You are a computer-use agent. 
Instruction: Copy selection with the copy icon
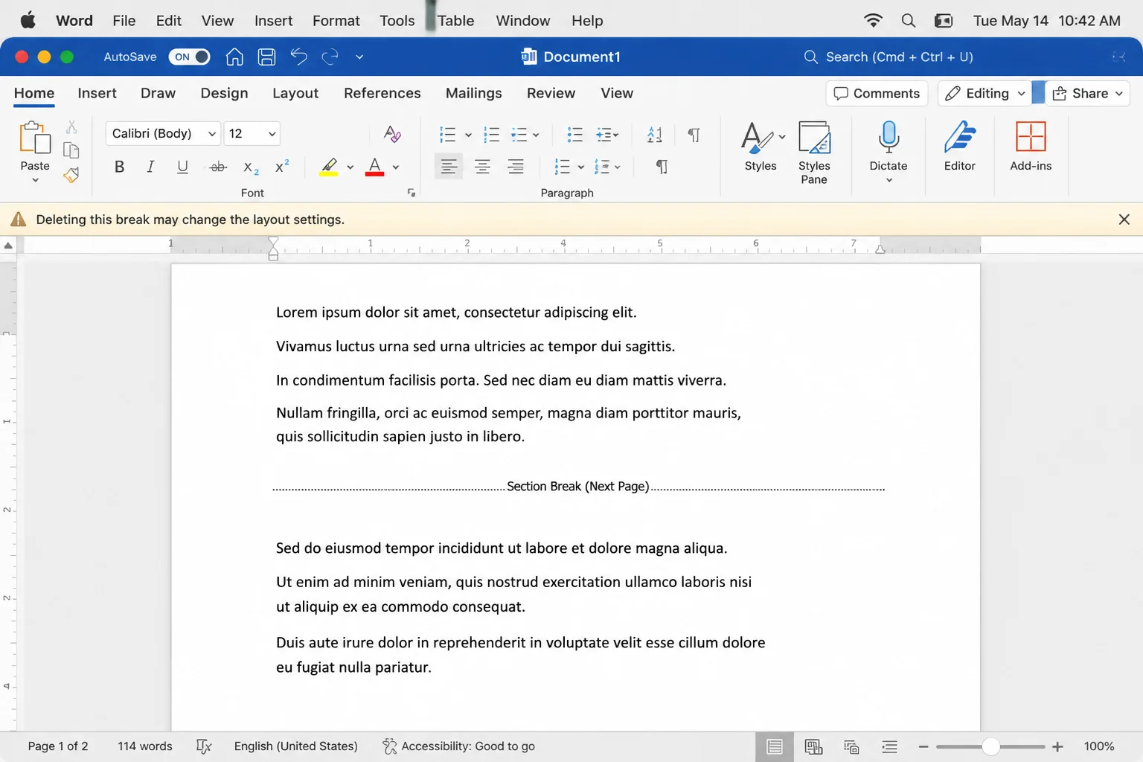(x=71, y=150)
